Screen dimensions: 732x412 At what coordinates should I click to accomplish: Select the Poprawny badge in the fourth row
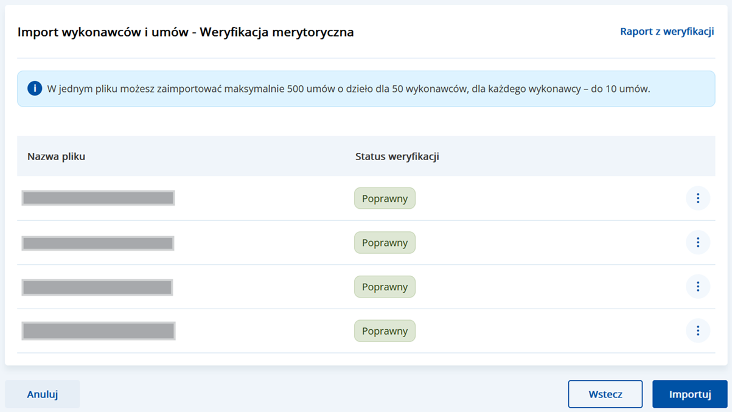click(385, 331)
